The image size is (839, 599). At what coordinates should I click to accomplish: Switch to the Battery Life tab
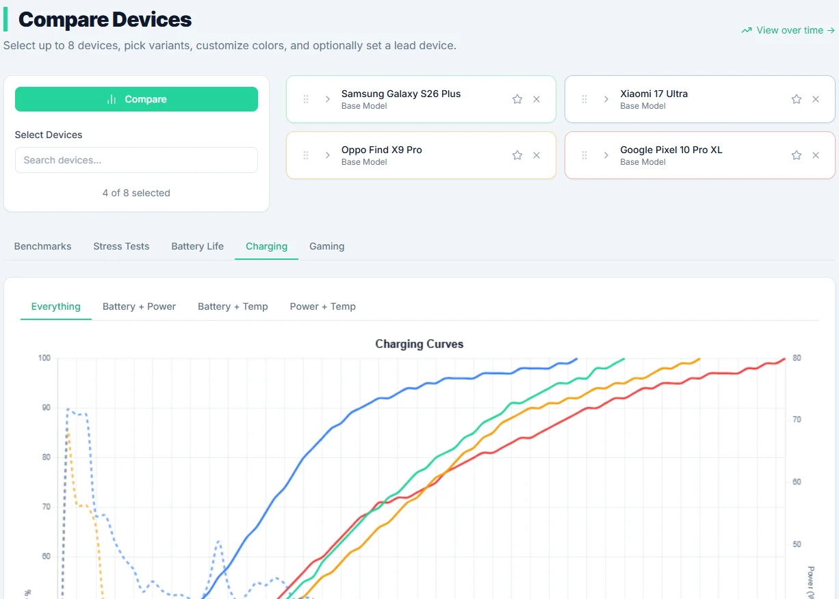point(197,246)
